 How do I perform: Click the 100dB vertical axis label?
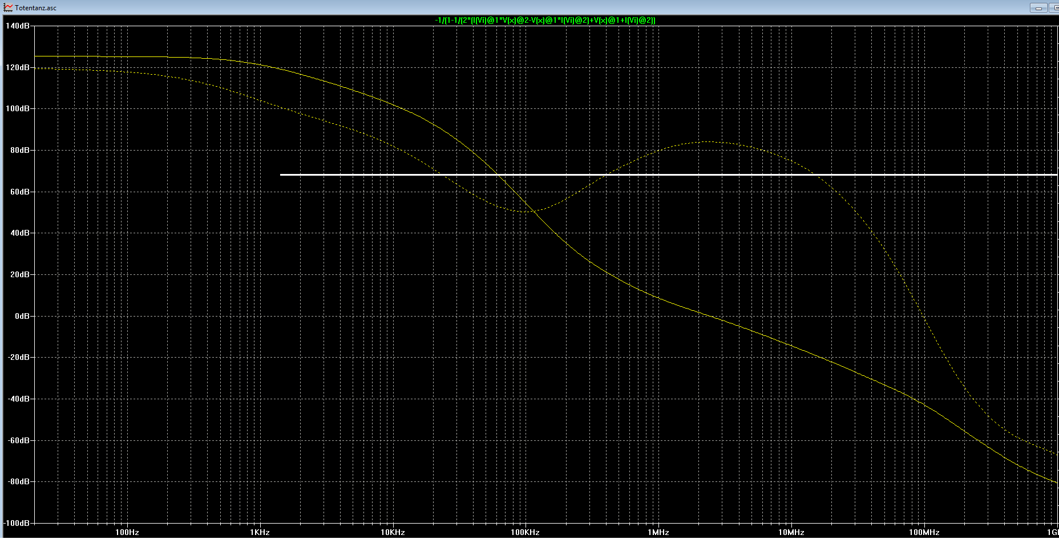18,108
